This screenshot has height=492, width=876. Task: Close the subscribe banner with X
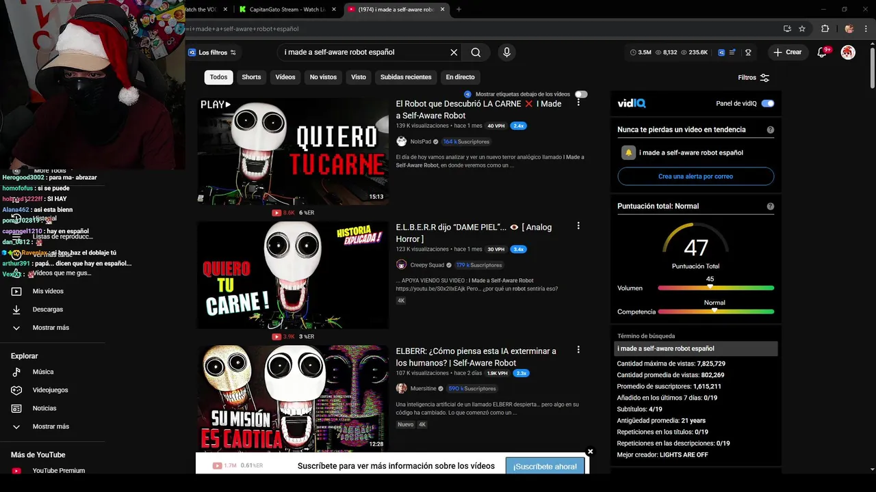(x=590, y=452)
